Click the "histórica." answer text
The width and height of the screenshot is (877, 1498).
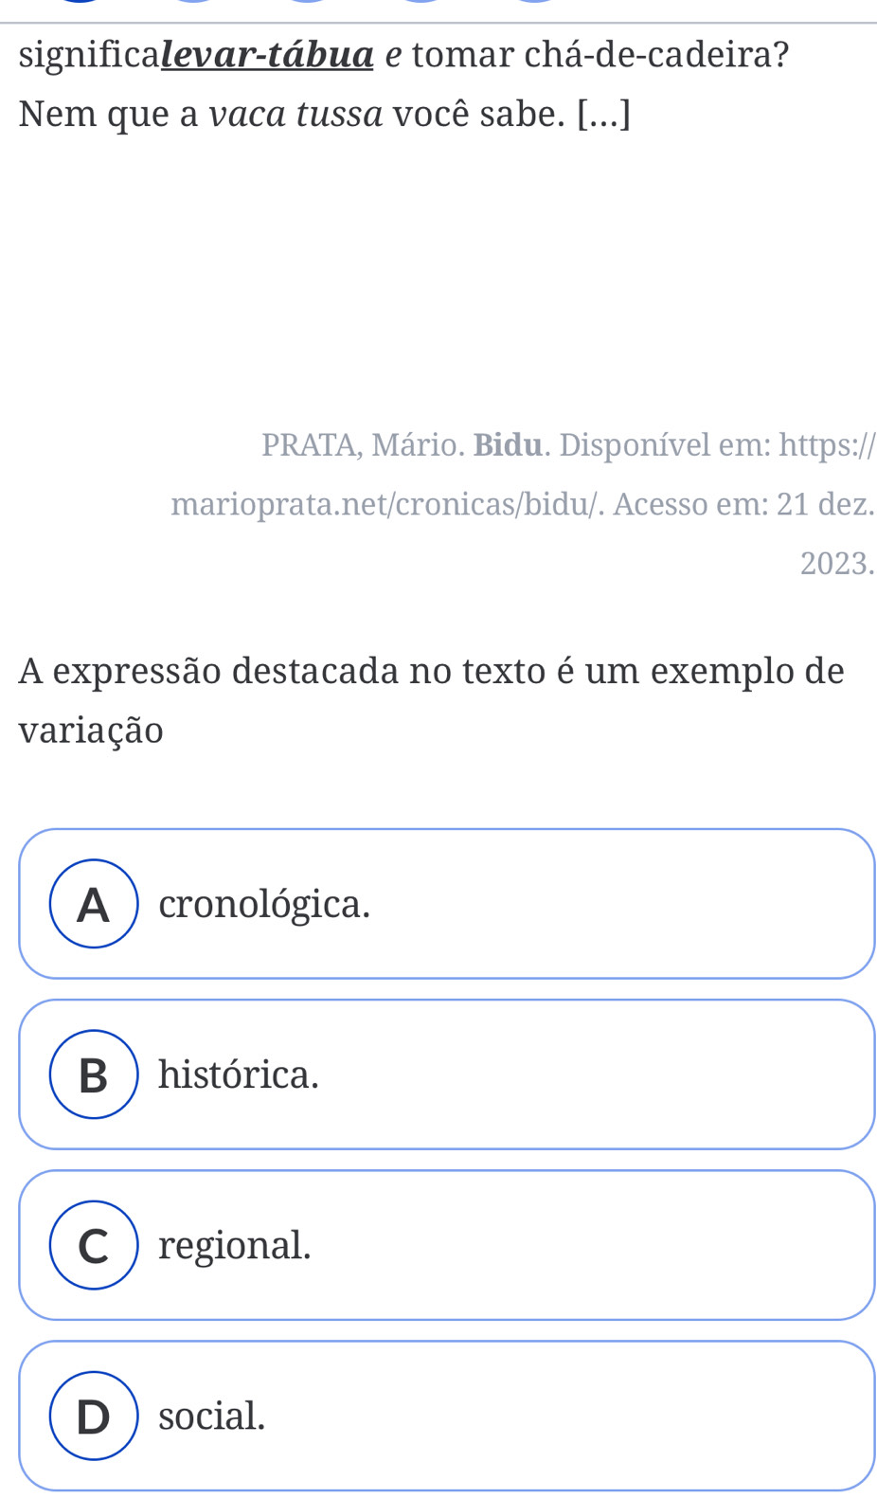(x=239, y=1074)
